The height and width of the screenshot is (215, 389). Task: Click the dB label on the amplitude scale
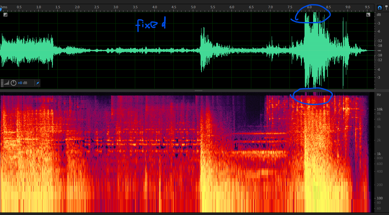pyautogui.click(x=379, y=15)
